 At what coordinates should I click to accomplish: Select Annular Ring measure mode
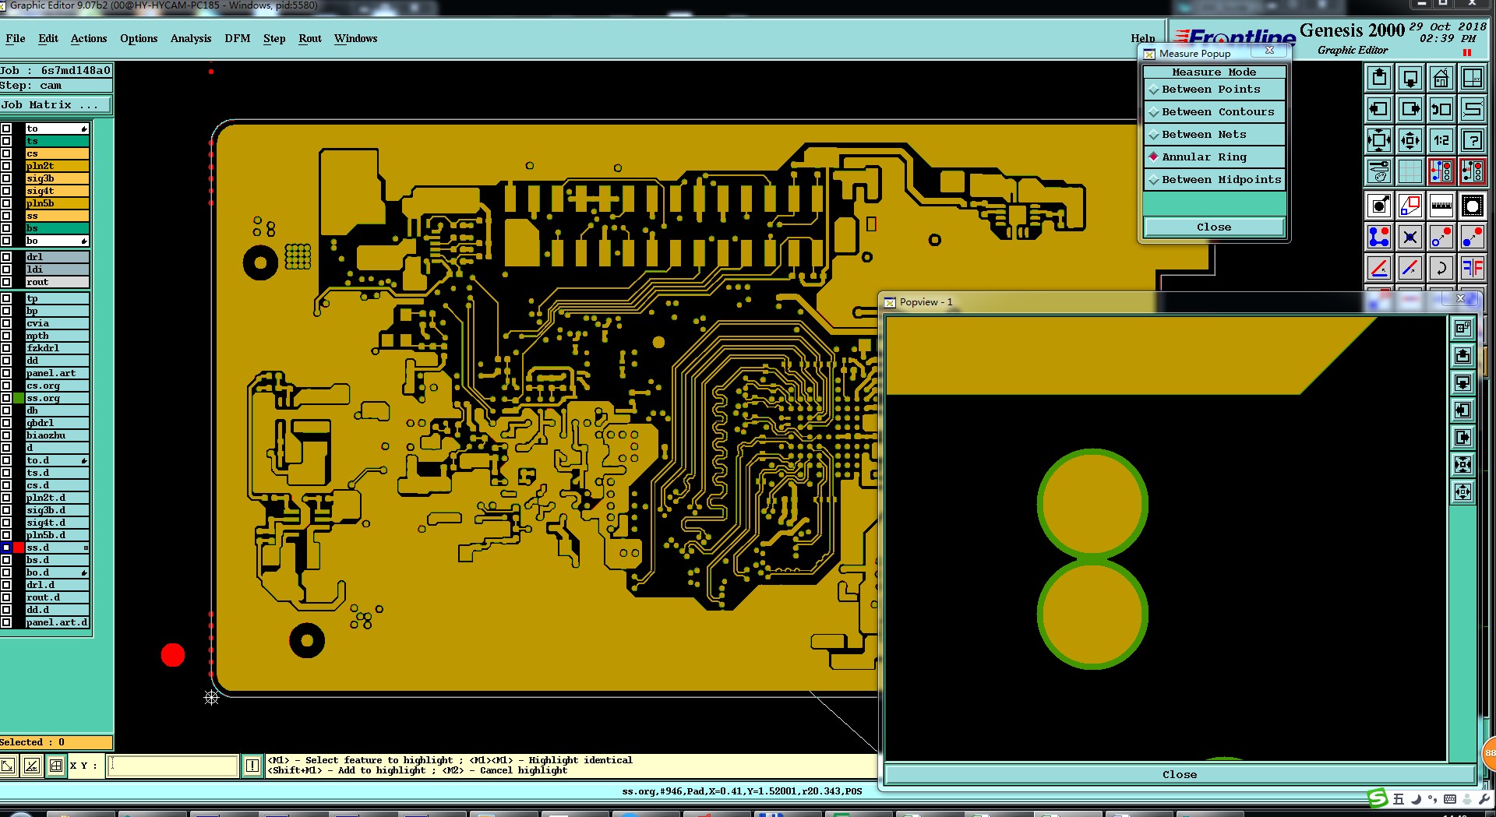[1214, 157]
